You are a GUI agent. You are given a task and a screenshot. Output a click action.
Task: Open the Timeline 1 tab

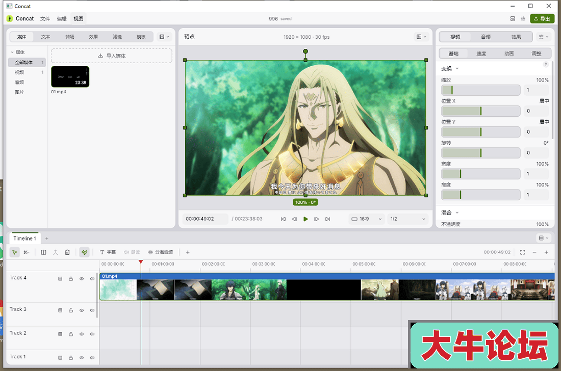click(x=24, y=238)
